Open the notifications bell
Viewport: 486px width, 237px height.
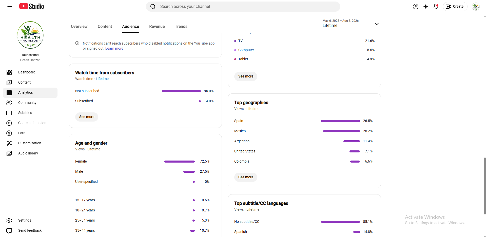pos(436,7)
